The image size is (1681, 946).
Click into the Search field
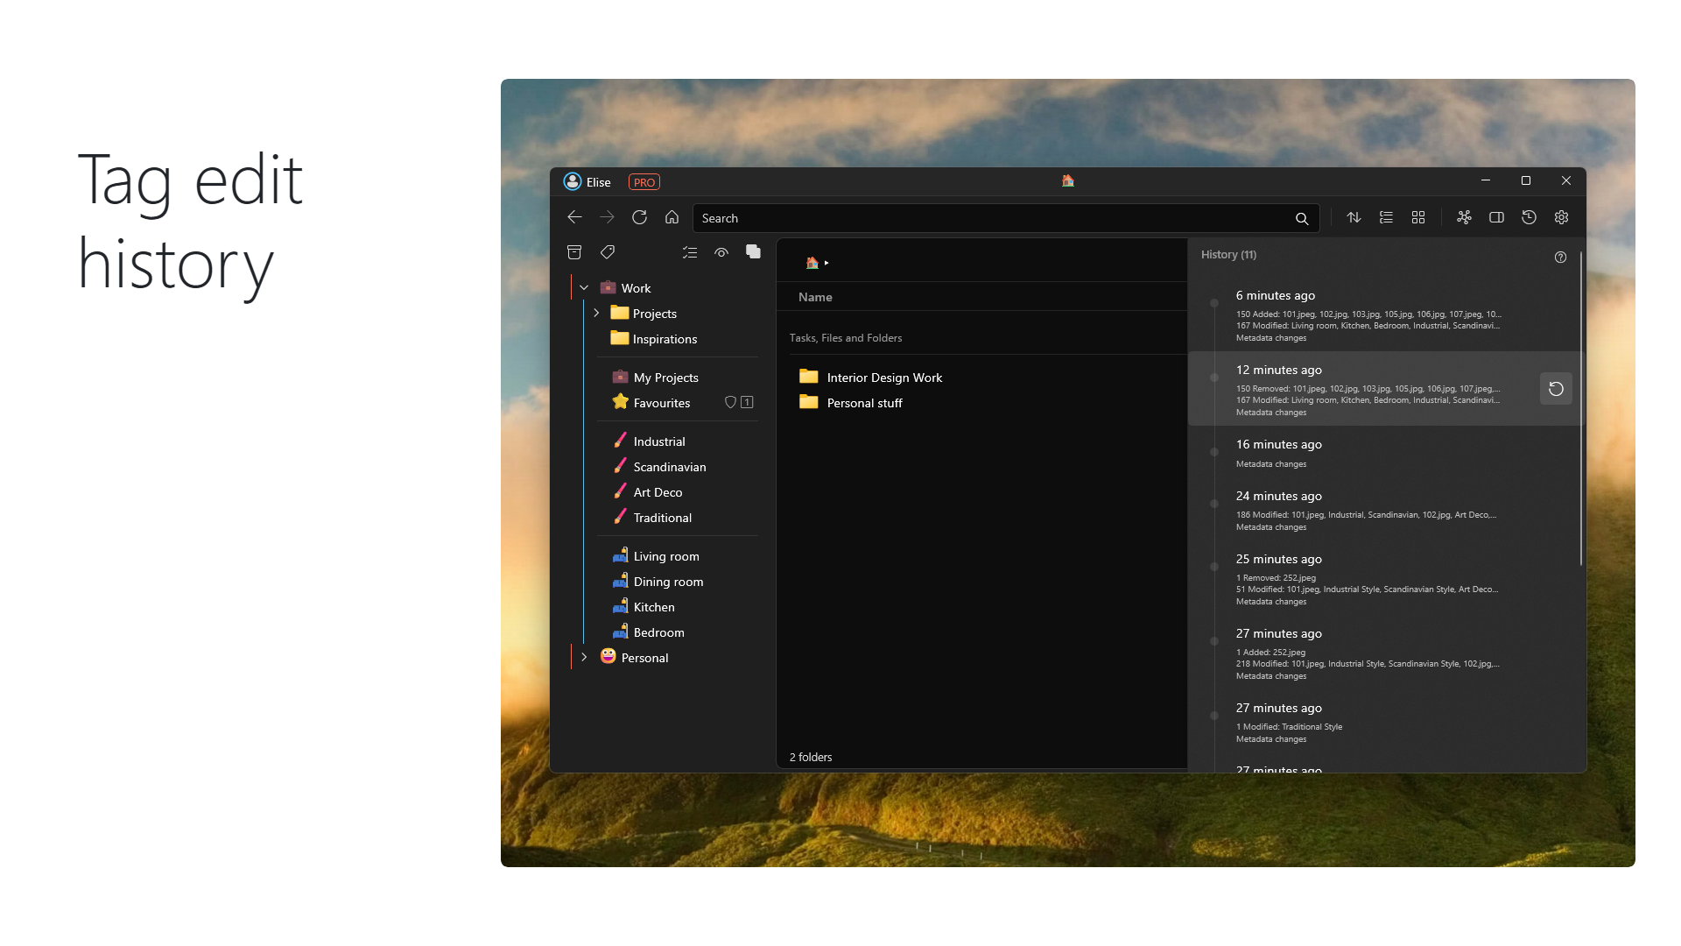tap(989, 218)
